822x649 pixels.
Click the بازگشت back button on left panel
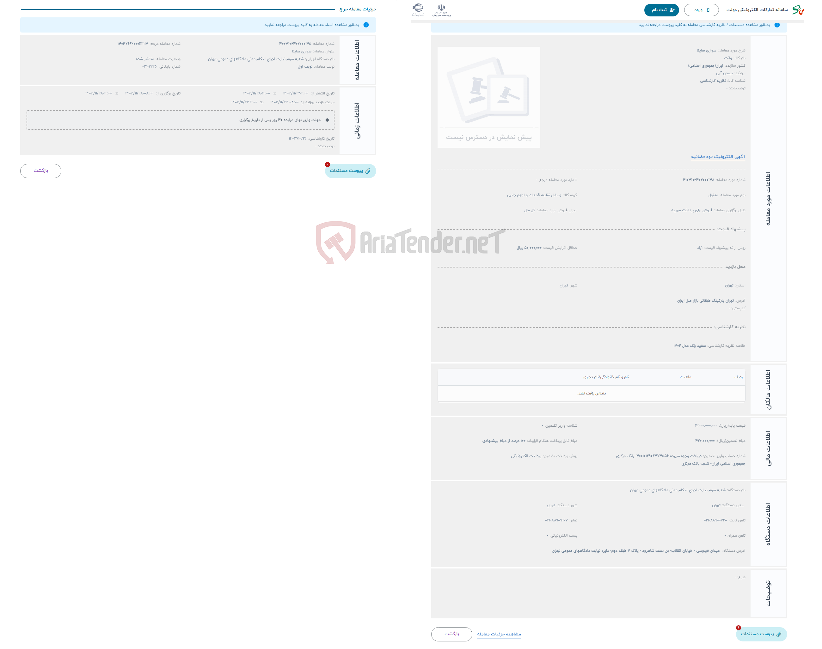(x=41, y=170)
